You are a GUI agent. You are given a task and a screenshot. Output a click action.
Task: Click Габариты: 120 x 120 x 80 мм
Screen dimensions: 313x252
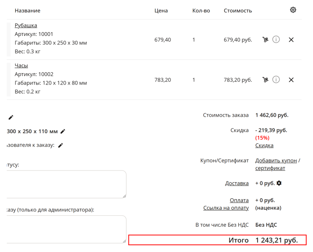click(x=51, y=83)
